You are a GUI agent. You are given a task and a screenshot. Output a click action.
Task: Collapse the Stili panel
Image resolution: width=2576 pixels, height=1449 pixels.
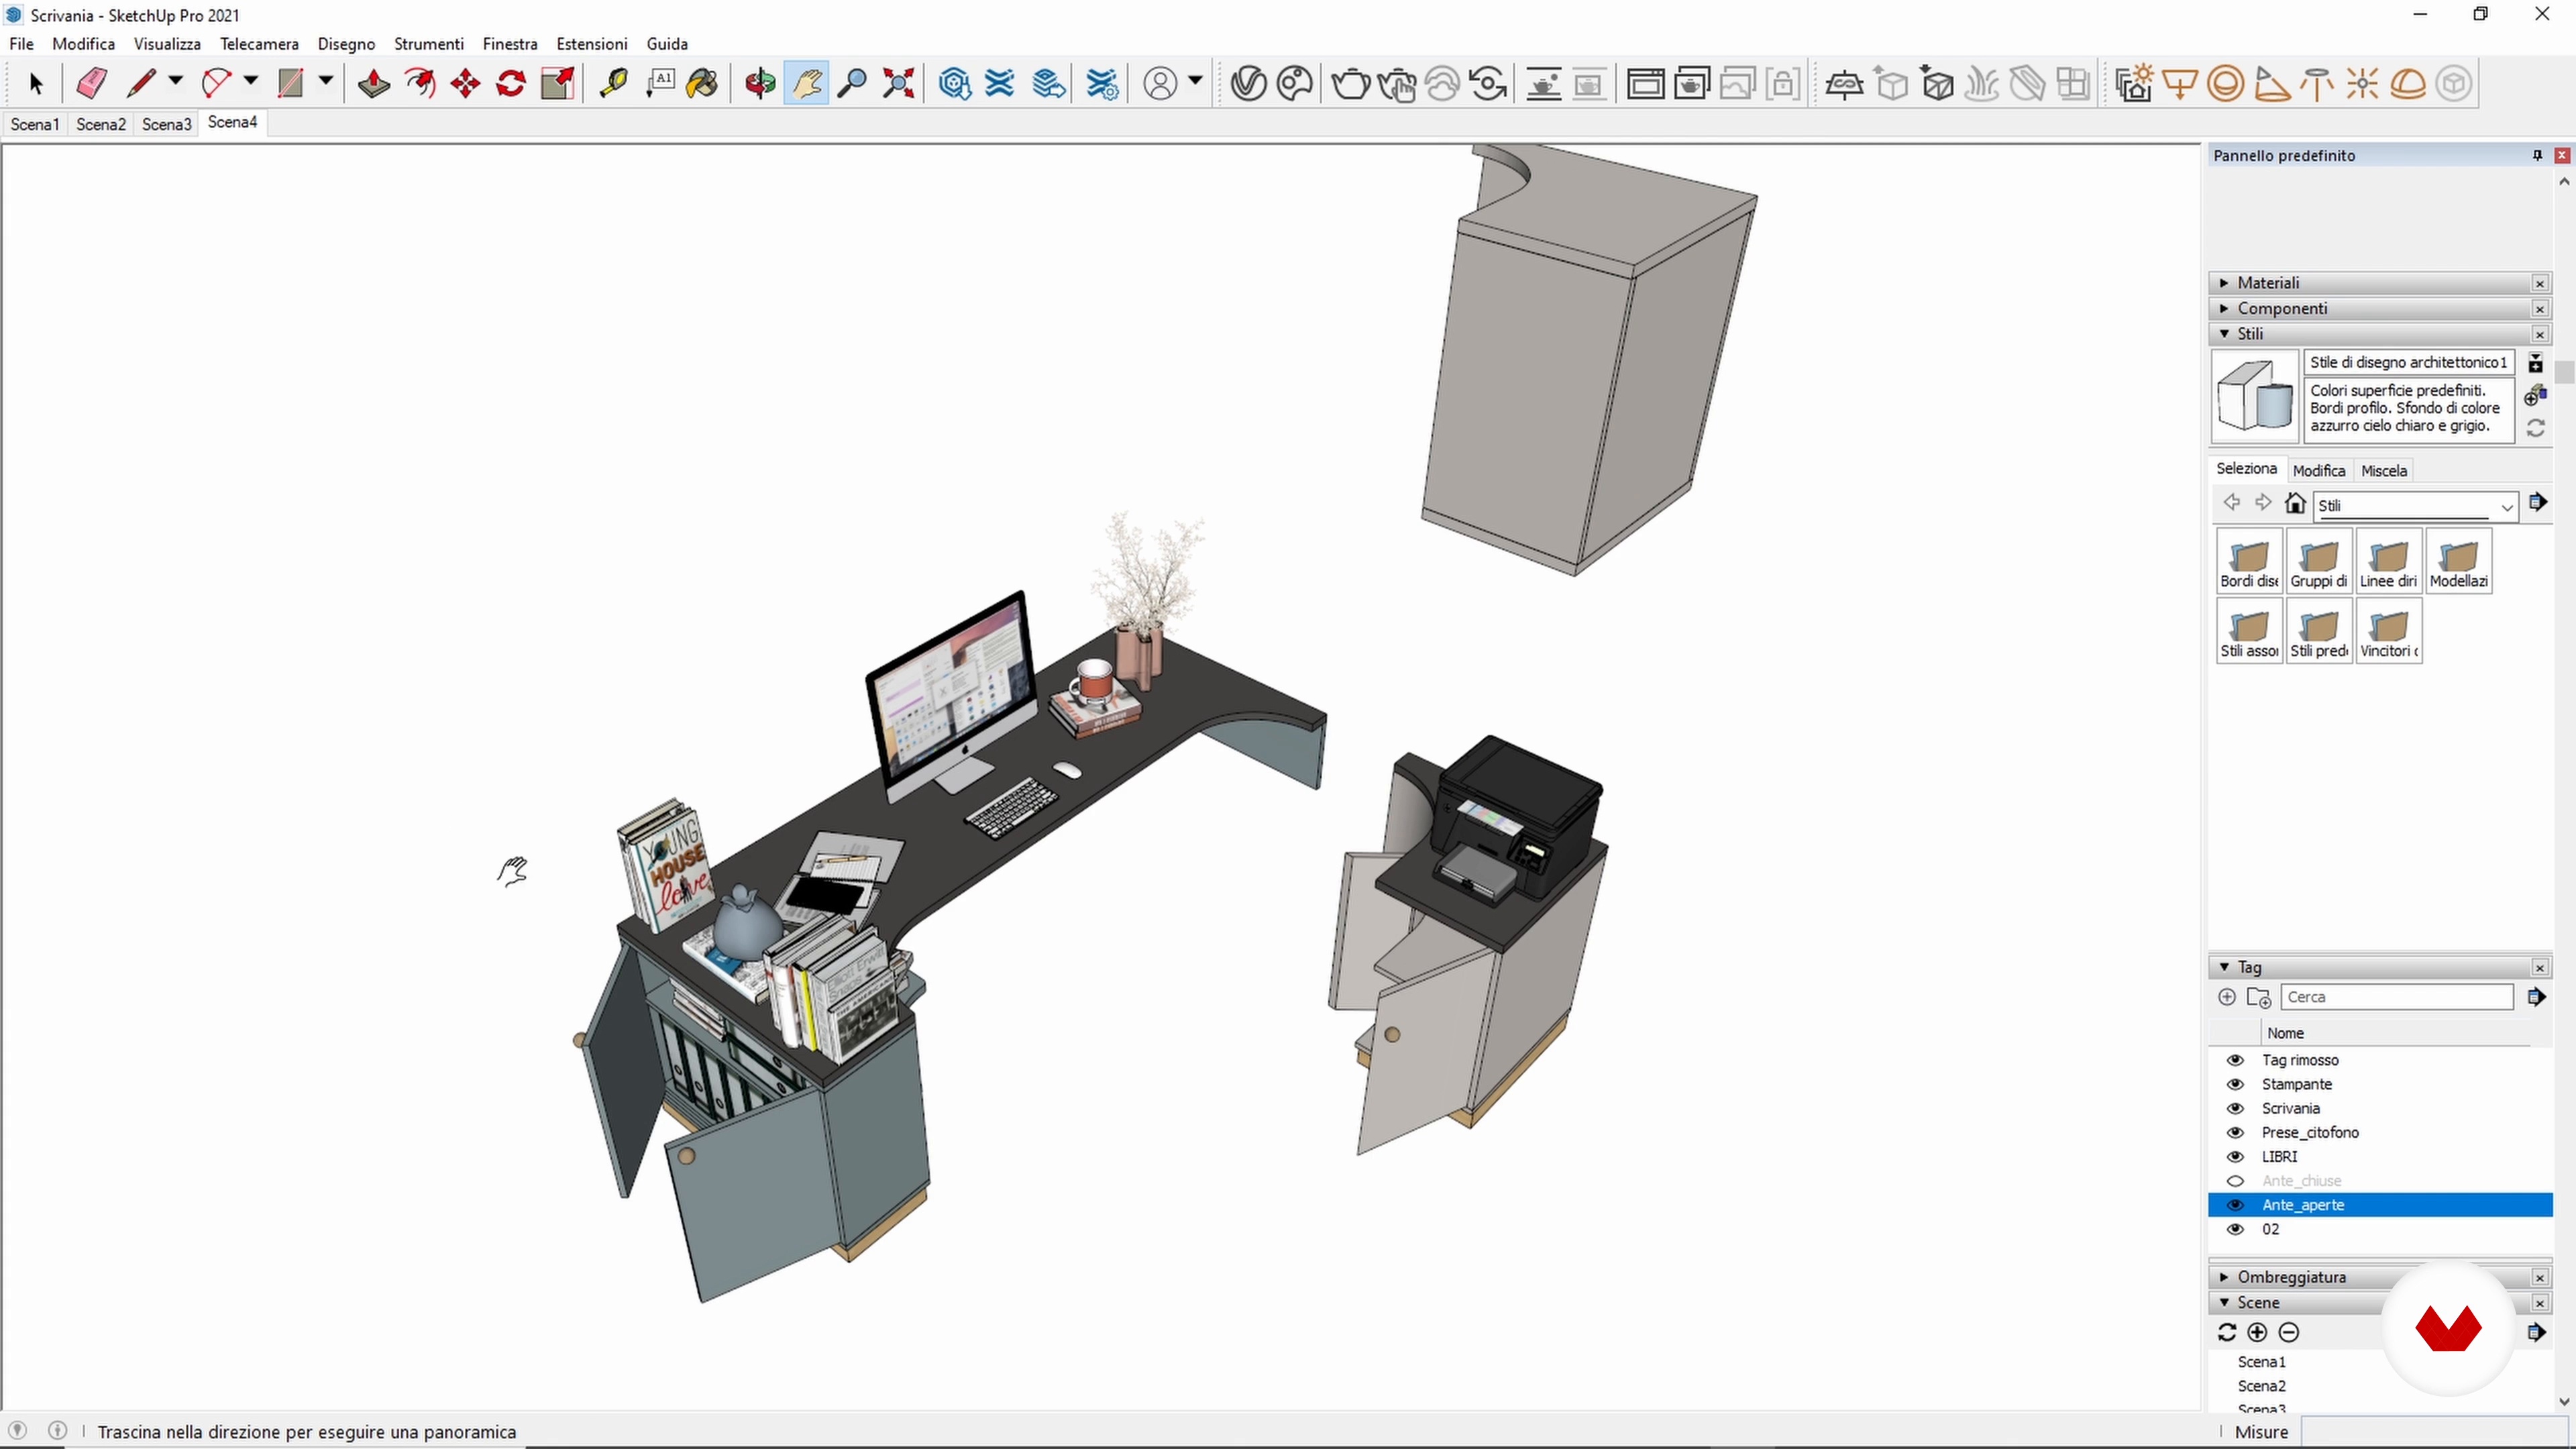click(x=2223, y=334)
